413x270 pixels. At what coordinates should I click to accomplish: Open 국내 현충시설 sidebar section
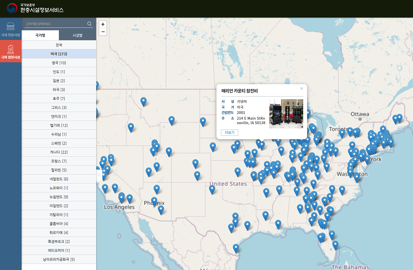[x=11, y=29]
